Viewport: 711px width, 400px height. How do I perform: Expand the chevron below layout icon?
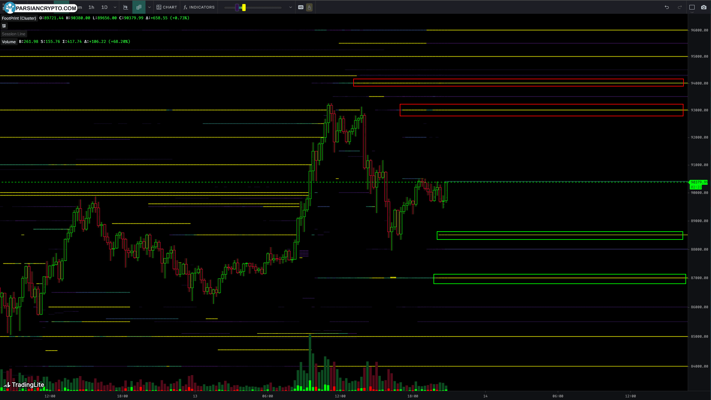point(692,12)
